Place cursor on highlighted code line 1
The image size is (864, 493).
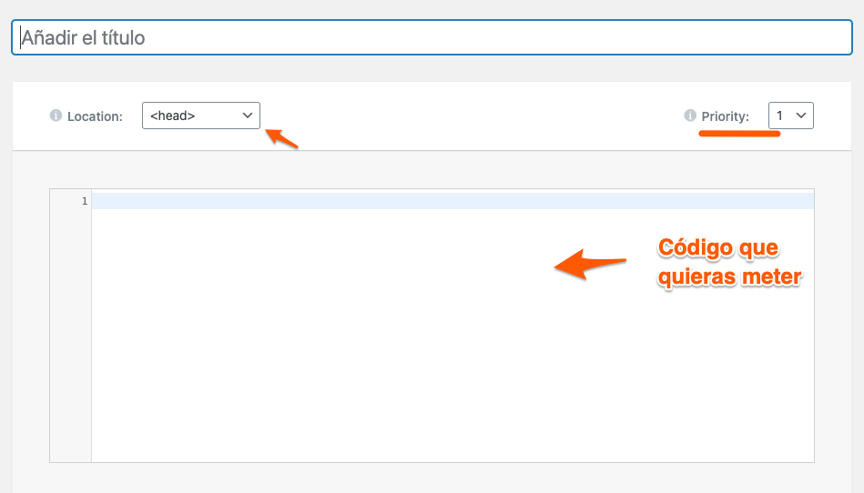click(x=452, y=201)
